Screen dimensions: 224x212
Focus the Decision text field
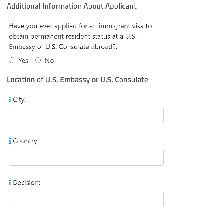pyautogui.click(x=86, y=199)
